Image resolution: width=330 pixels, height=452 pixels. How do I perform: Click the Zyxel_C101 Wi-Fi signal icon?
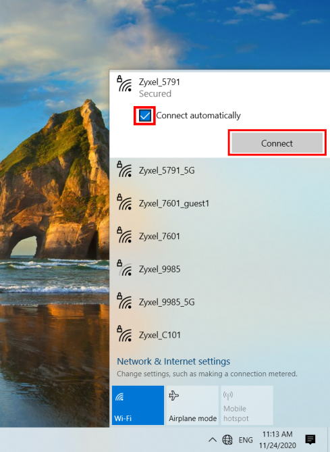(124, 334)
